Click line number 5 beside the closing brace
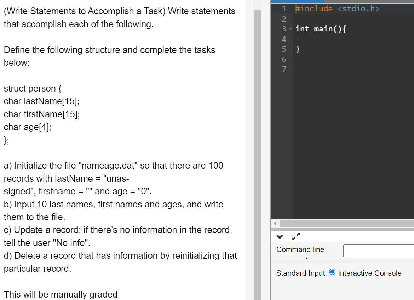The image size is (414, 300). tap(283, 49)
